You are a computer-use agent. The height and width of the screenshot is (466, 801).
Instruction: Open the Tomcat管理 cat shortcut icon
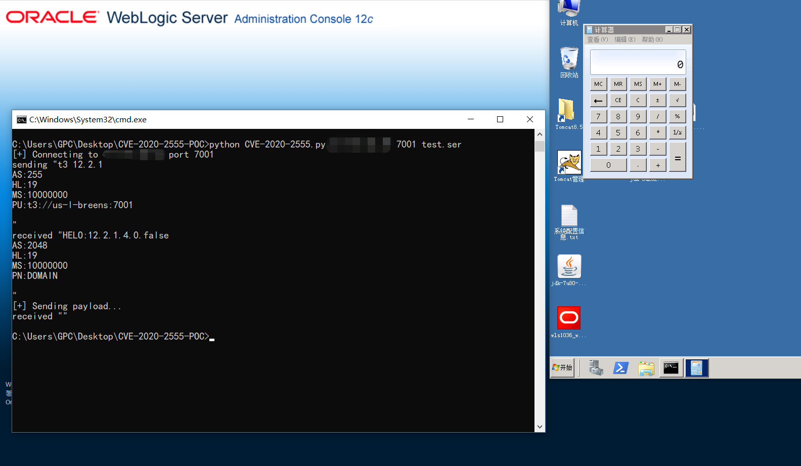pyautogui.click(x=569, y=166)
